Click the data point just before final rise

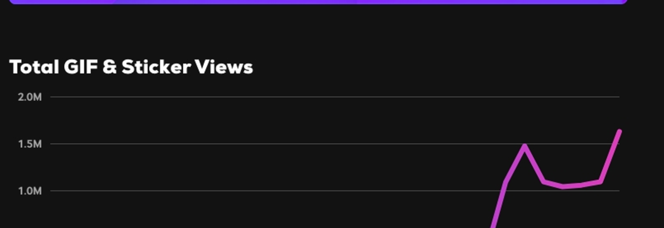click(601, 182)
